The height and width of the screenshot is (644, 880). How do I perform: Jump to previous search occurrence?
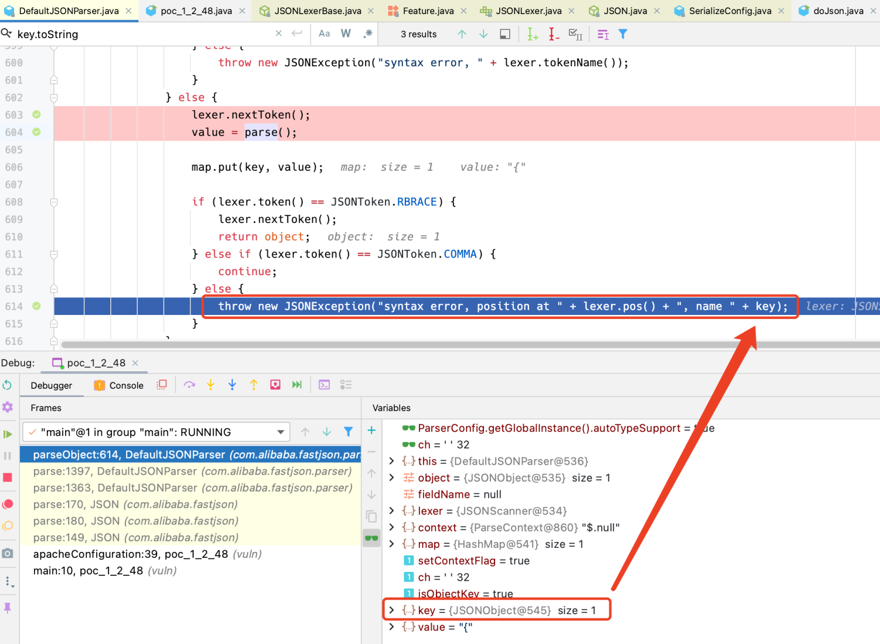[462, 34]
